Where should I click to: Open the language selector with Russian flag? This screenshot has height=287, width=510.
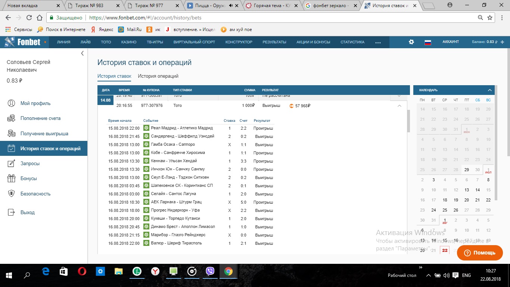point(428,42)
